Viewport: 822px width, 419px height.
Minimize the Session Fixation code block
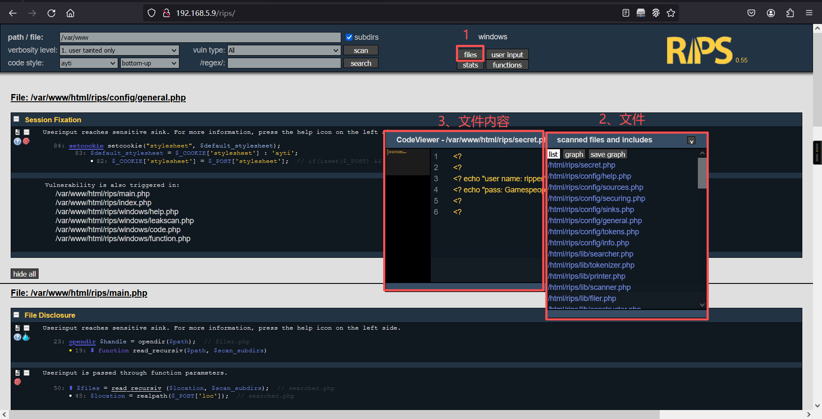pos(27,132)
